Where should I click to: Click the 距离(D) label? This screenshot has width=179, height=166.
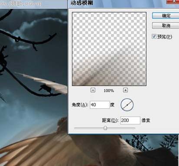[110, 120]
